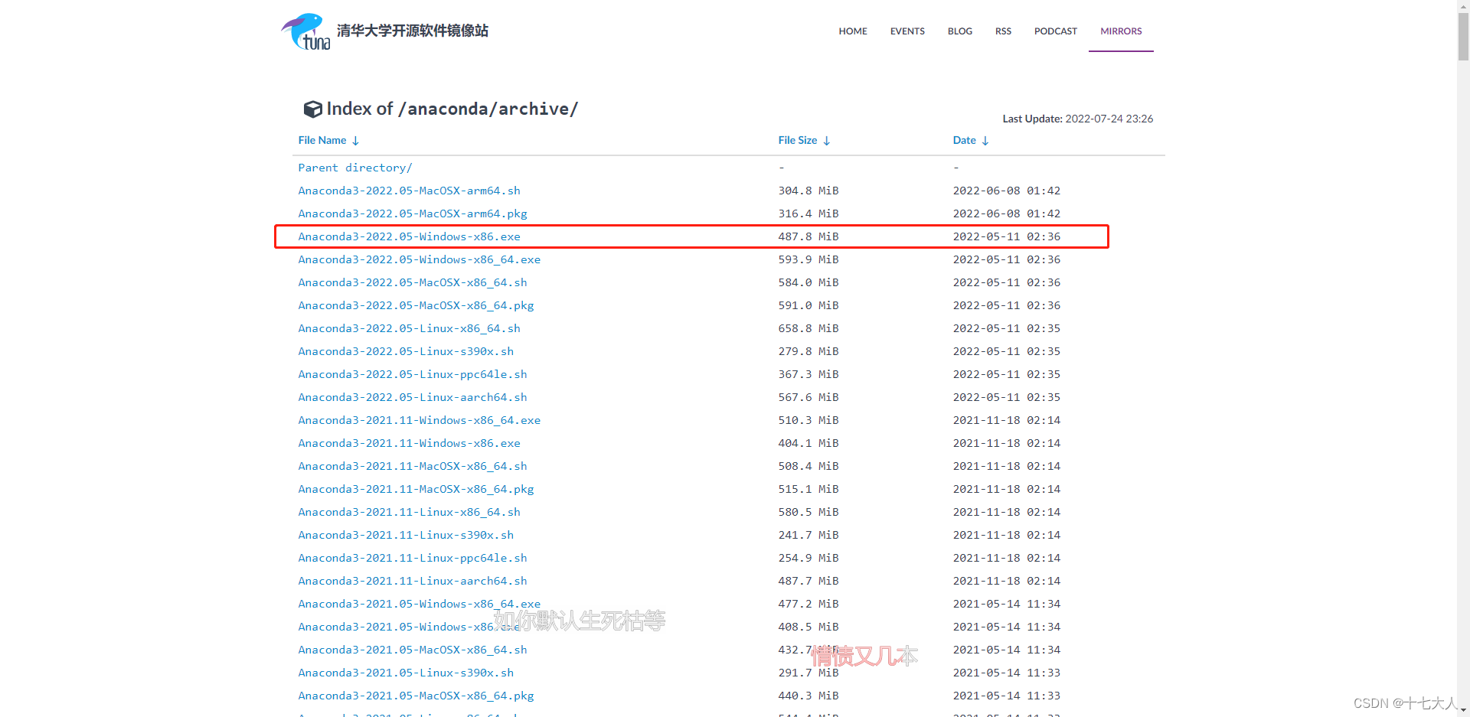Open the PODCAST menu item

(x=1056, y=31)
